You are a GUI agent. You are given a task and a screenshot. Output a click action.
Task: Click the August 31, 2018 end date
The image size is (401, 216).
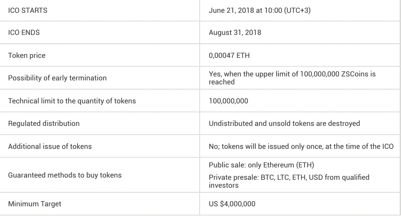pyautogui.click(x=235, y=33)
